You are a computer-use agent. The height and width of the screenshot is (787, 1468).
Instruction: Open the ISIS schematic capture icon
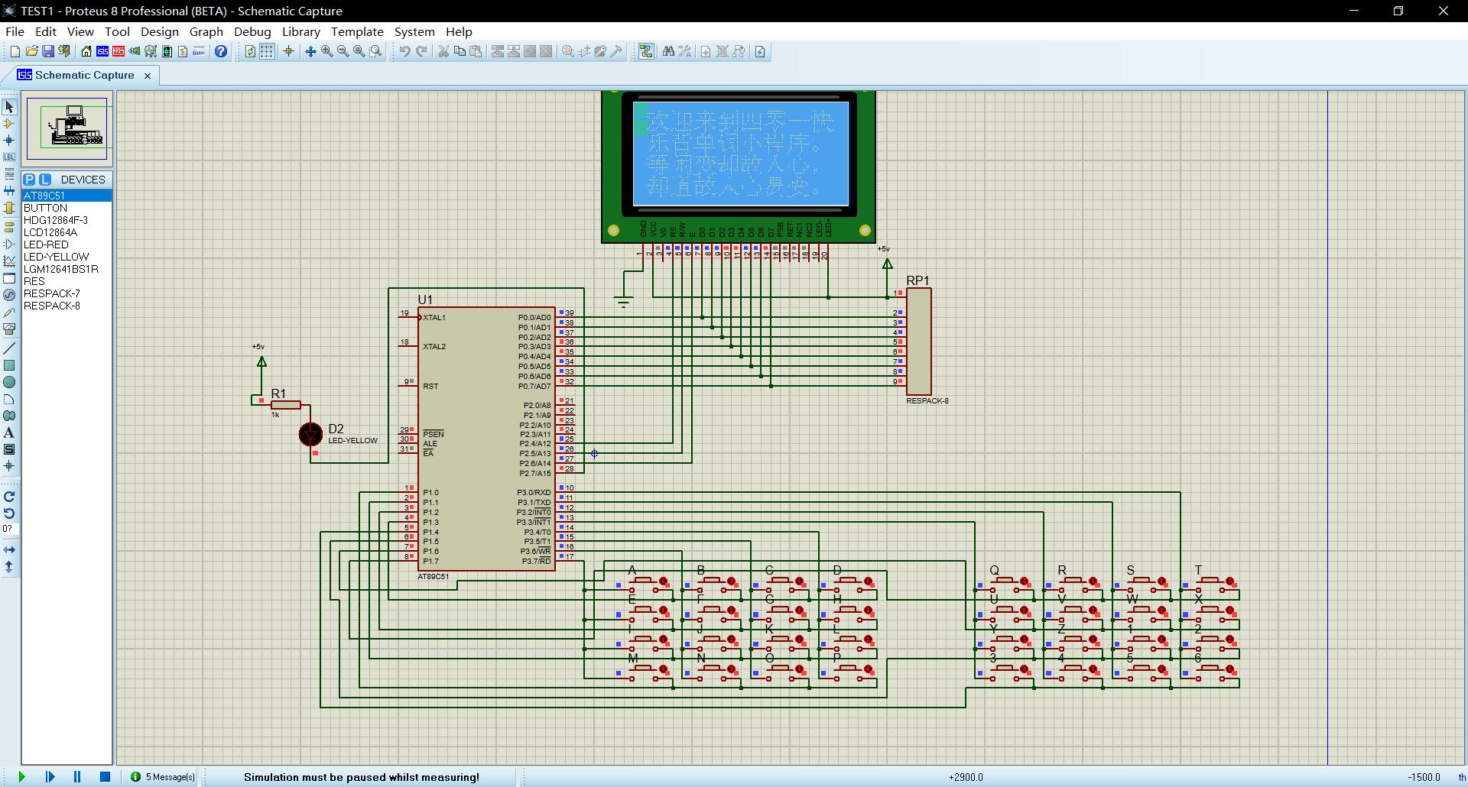(102, 51)
